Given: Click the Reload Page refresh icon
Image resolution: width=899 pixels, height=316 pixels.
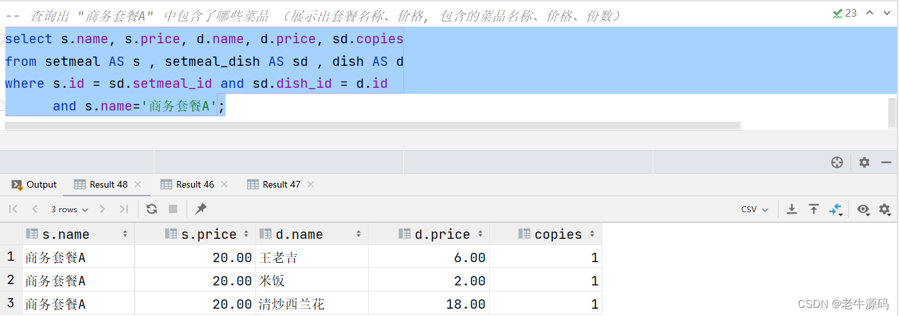Looking at the screenshot, I should tap(152, 209).
